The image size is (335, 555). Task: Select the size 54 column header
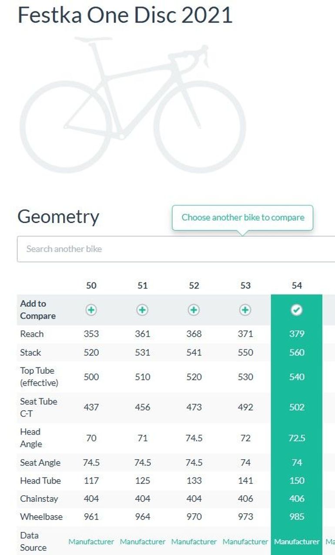click(x=296, y=285)
